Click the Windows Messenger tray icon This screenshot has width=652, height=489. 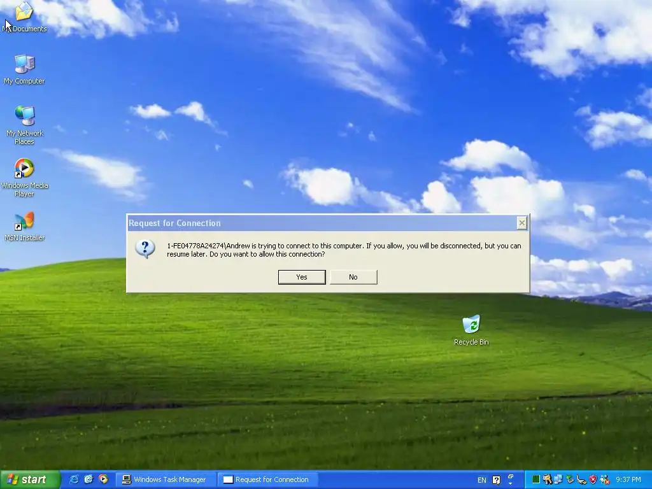click(x=605, y=479)
